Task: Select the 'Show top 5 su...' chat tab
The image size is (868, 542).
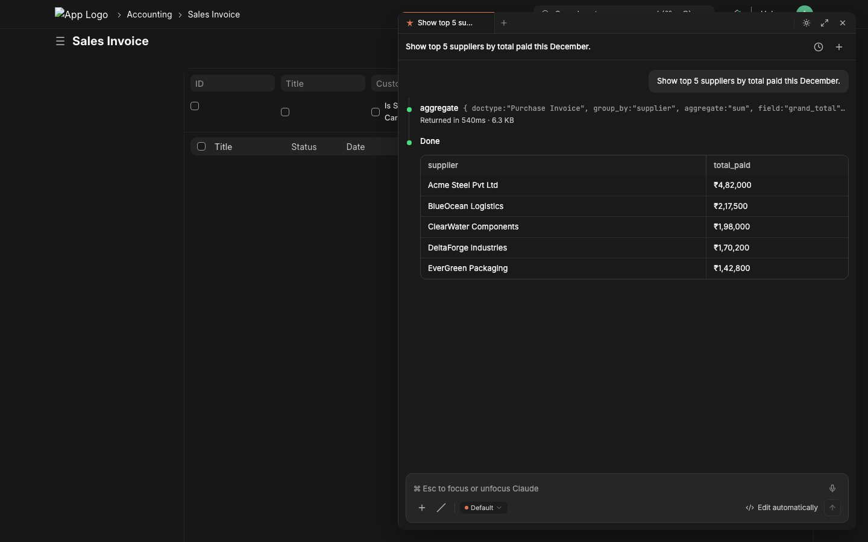Action: 446,23
